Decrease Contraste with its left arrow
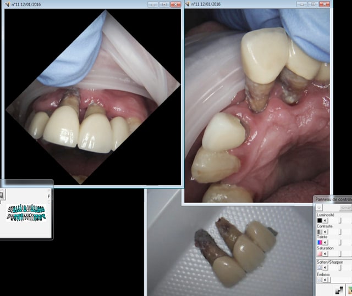This screenshot has width=352, height=296. (326, 232)
